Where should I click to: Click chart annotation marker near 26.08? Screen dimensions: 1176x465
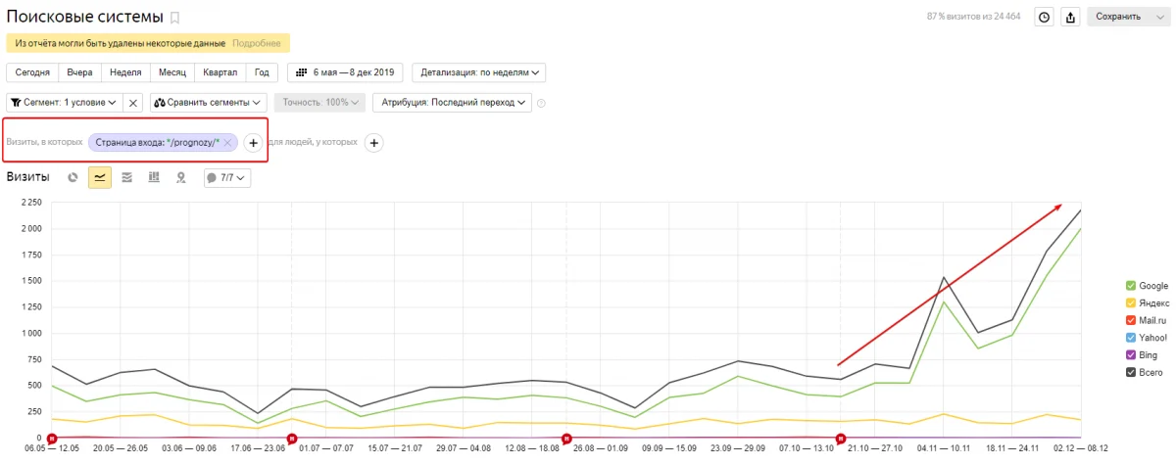pyautogui.click(x=564, y=439)
